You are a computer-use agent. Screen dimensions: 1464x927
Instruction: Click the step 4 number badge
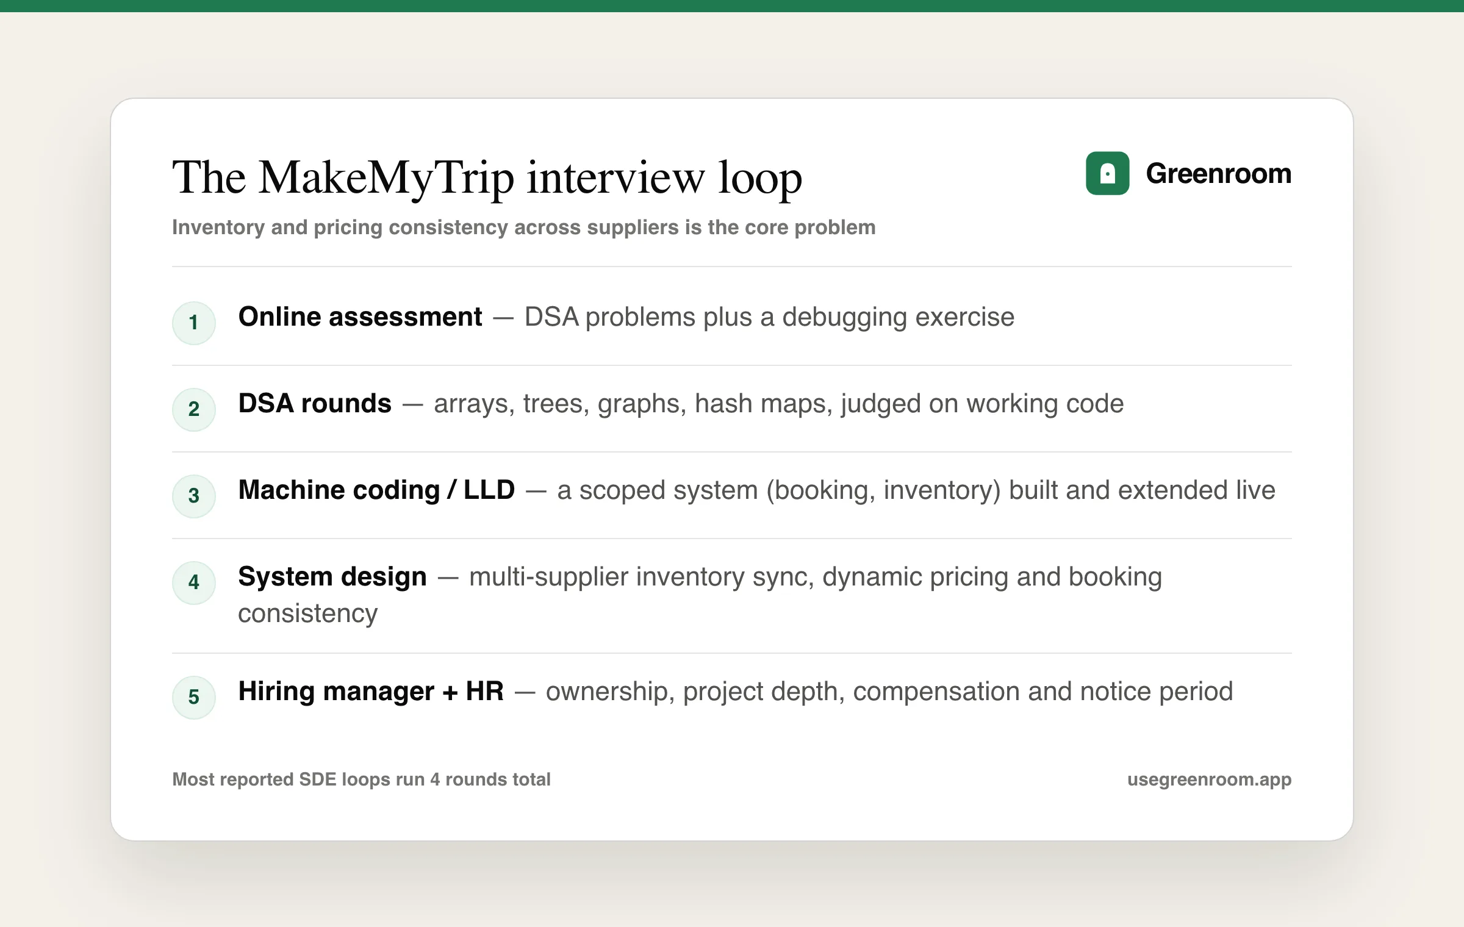[194, 582]
